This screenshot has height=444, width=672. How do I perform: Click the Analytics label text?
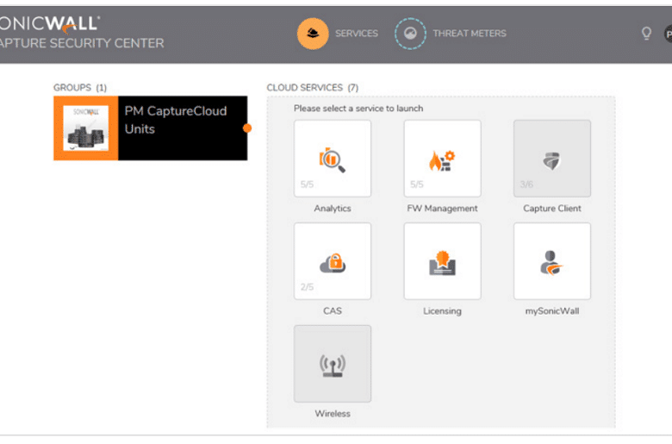pyautogui.click(x=333, y=209)
